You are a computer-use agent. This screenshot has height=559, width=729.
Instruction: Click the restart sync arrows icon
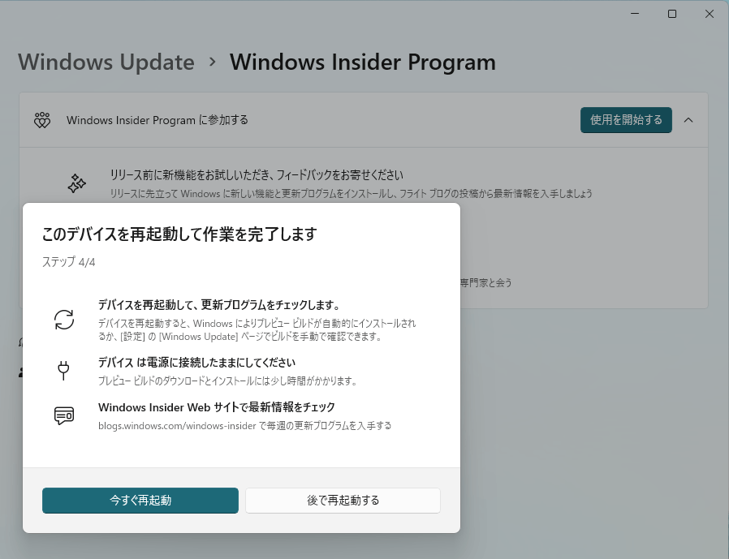point(63,320)
